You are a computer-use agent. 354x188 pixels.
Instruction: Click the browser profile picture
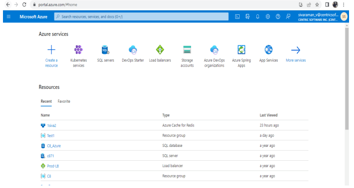(335, 4)
